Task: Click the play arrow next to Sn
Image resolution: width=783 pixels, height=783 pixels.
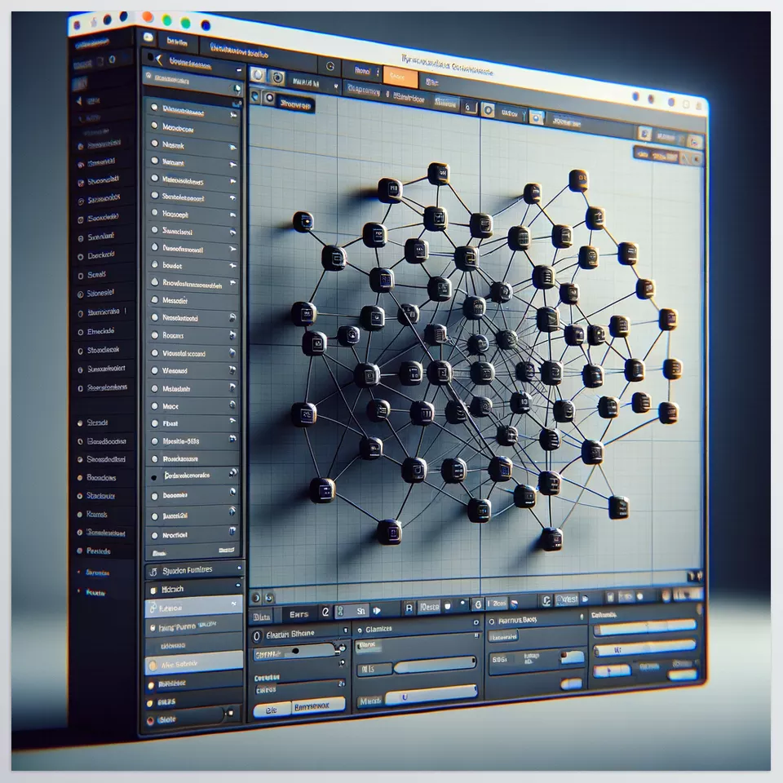Action: [x=377, y=610]
